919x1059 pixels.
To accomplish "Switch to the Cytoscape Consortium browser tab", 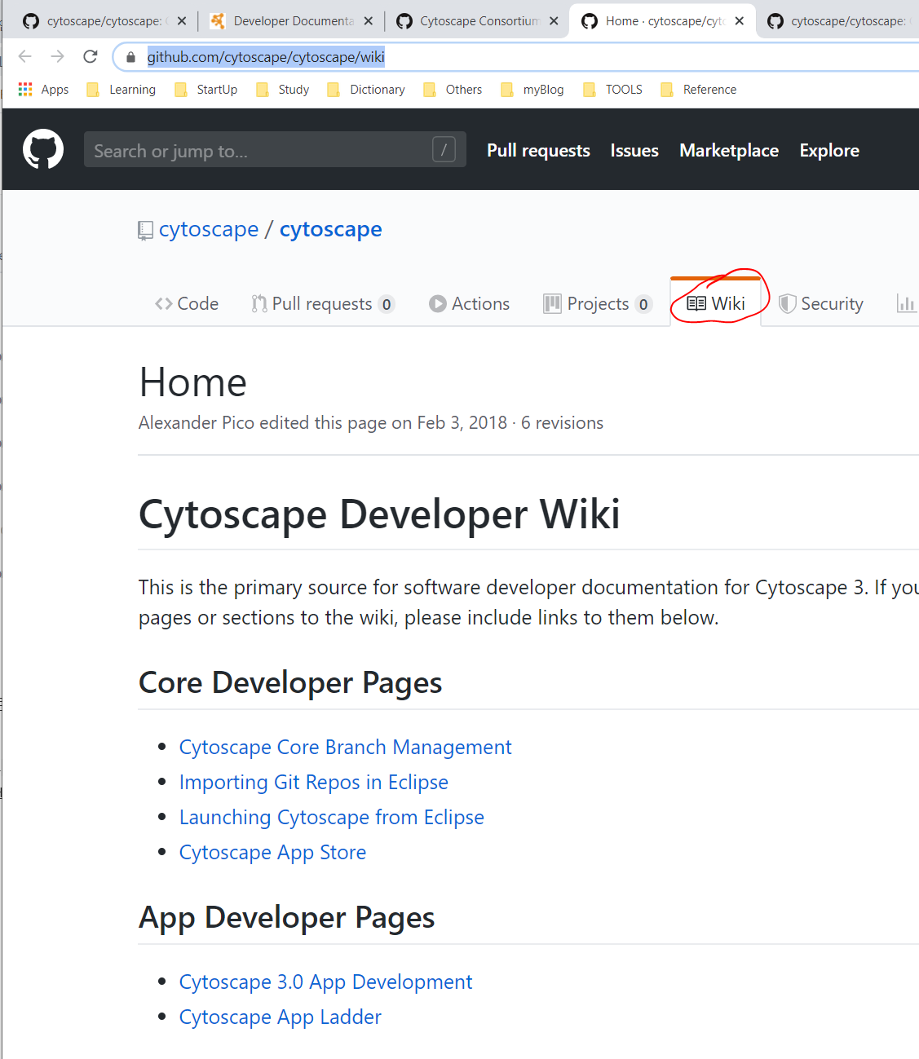I will (479, 21).
